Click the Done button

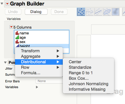[59, 12]
